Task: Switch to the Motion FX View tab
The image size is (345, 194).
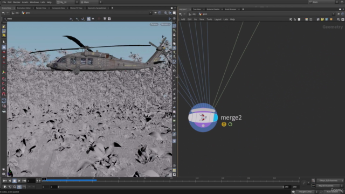Action: (x=76, y=8)
